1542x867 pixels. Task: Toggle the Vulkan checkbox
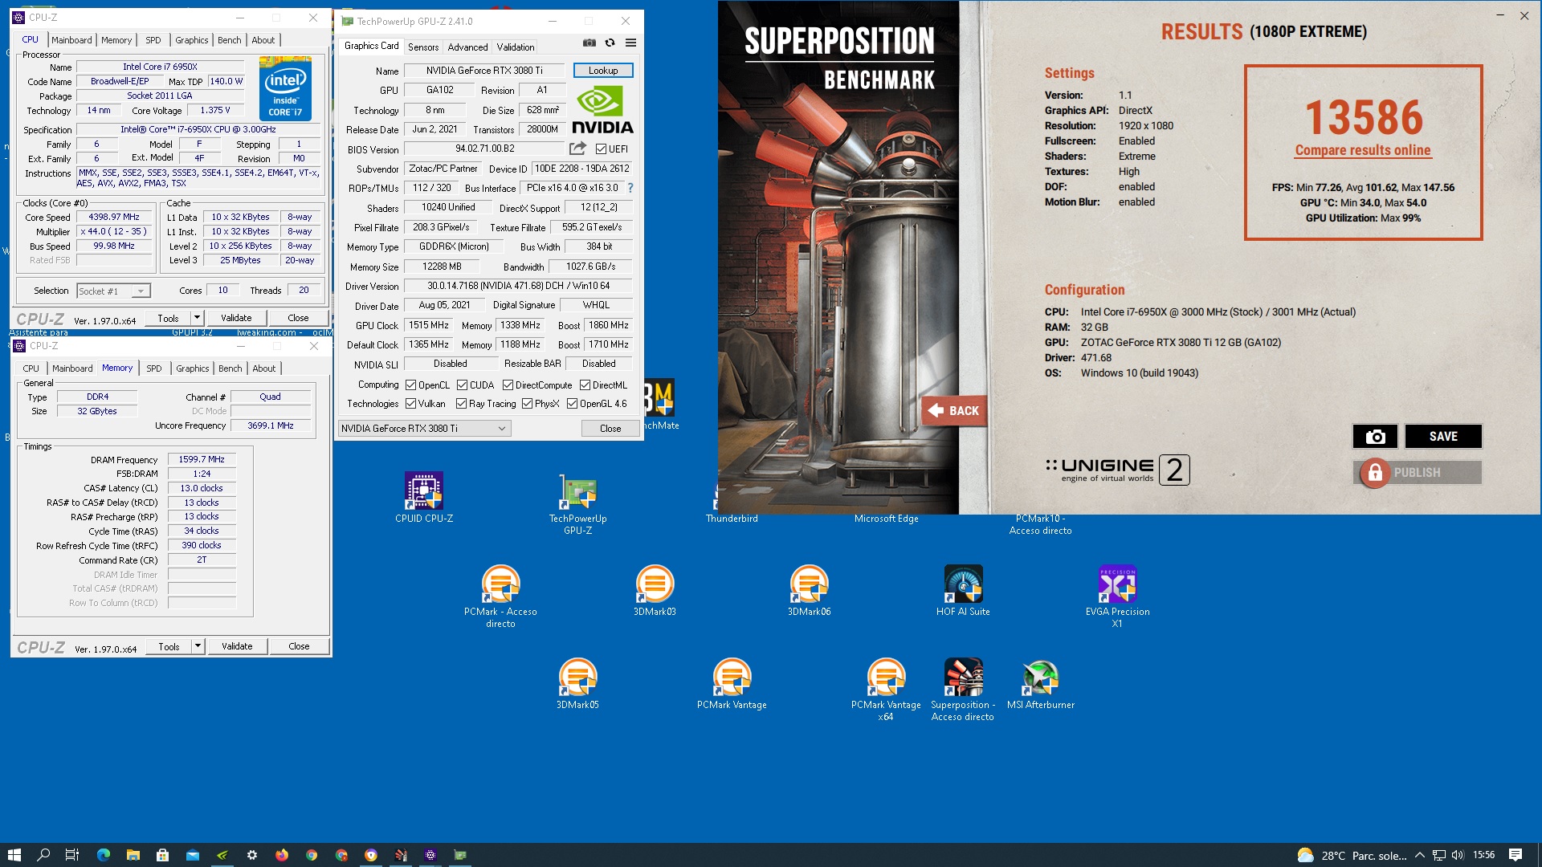click(411, 404)
